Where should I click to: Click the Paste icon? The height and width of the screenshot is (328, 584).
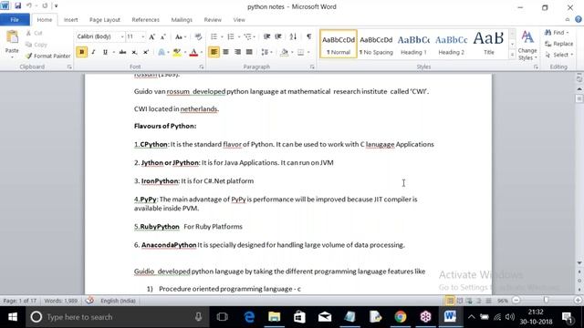click(x=12, y=37)
